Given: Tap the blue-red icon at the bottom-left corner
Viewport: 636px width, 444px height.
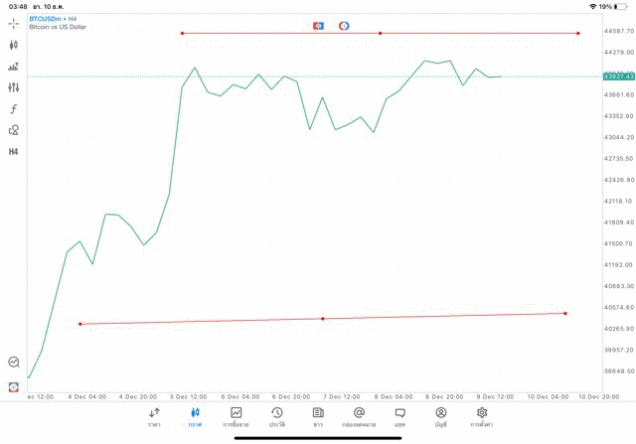Looking at the screenshot, I should [x=14, y=386].
